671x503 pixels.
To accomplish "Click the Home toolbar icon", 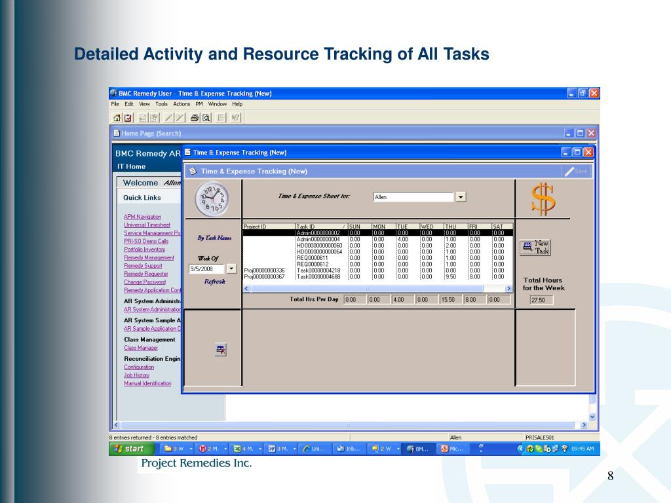I will pos(117,118).
